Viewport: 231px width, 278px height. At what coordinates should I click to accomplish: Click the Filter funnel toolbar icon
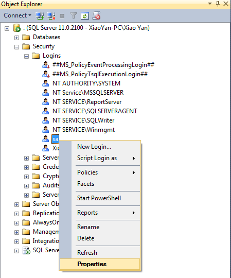(74, 16)
